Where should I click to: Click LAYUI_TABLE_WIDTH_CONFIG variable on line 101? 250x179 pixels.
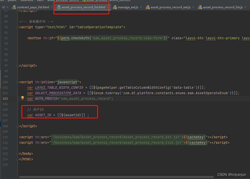(x=59, y=87)
